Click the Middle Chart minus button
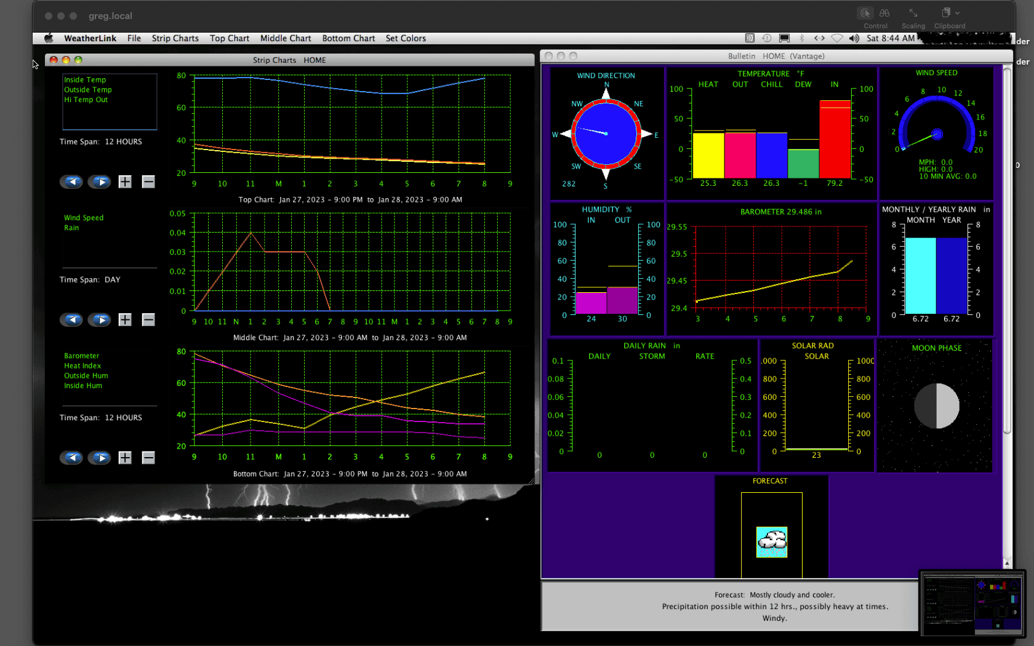1034x646 pixels. (x=148, y=319)
